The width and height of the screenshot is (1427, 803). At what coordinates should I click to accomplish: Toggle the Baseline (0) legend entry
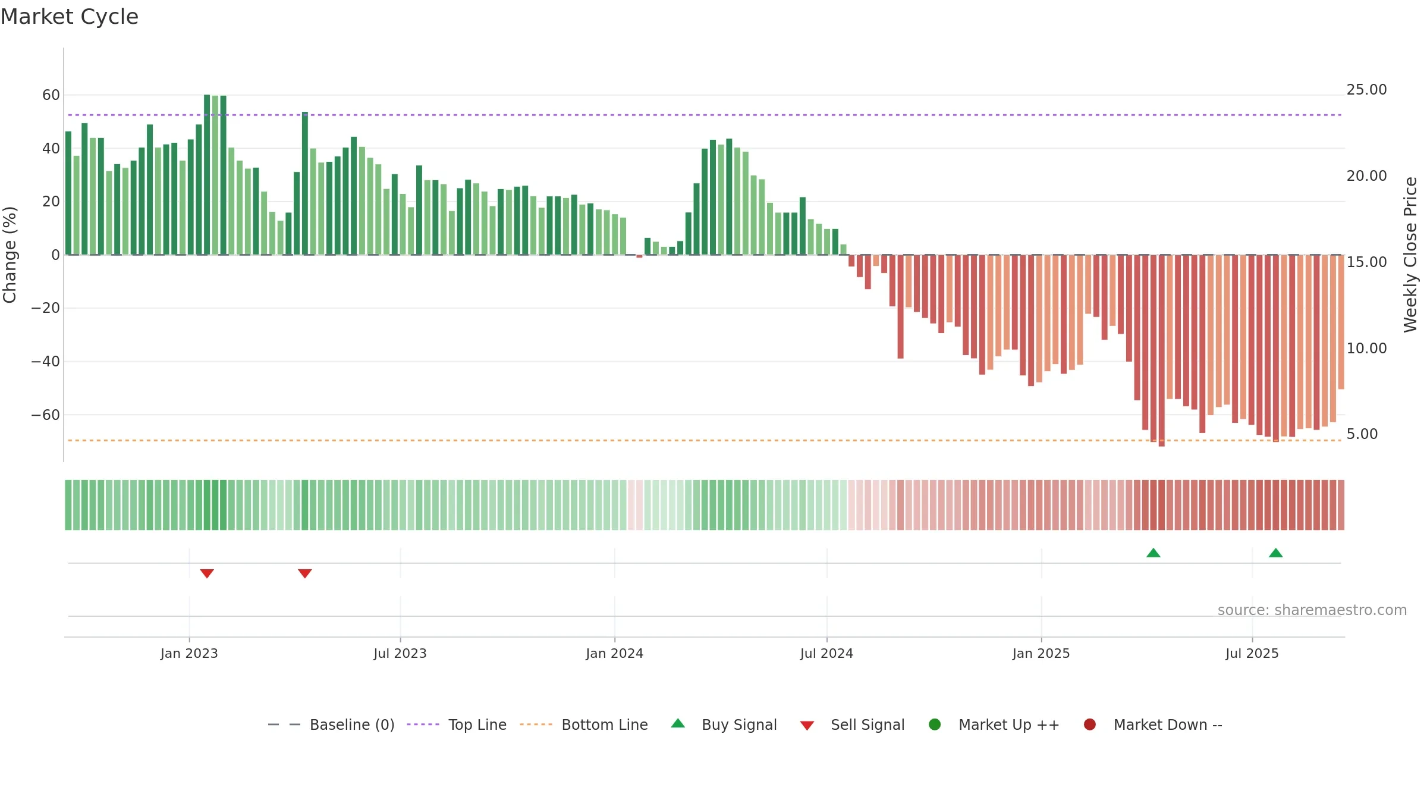331,724
